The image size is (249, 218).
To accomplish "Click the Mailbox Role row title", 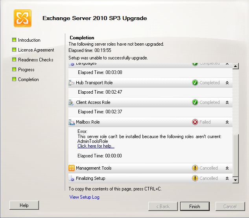I will (88, 122).
